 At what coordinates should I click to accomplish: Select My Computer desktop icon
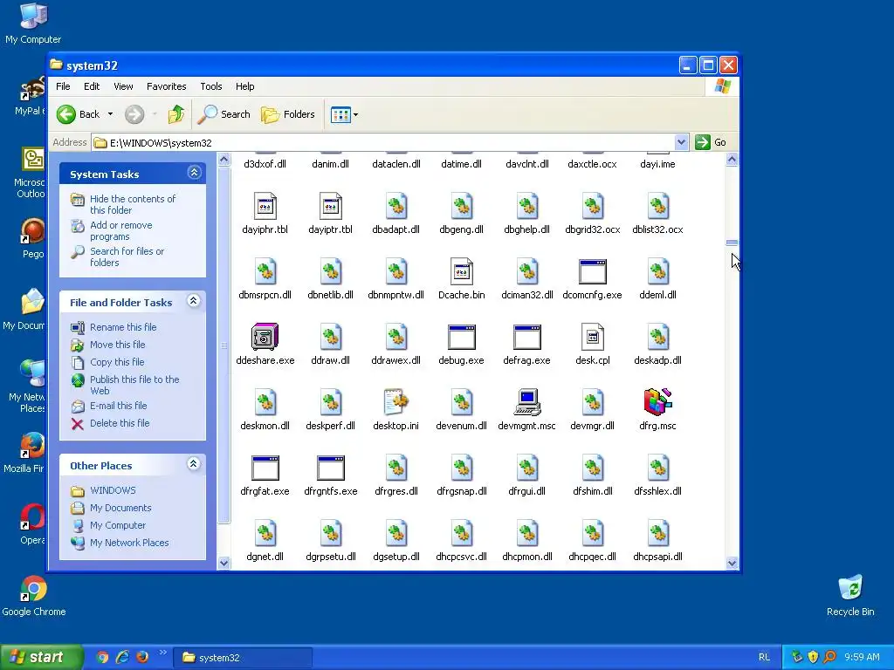(33, 24)
